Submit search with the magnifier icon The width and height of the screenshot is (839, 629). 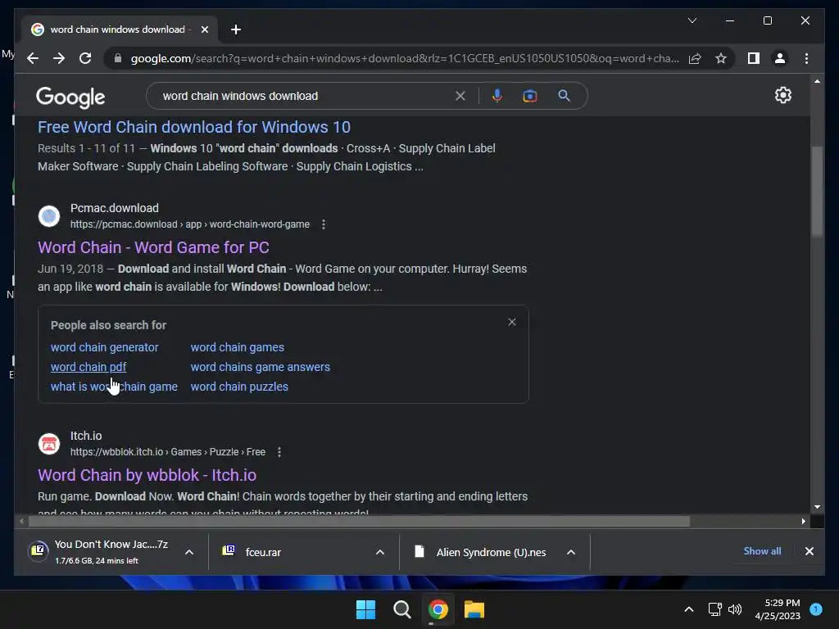tap(564, 96)
